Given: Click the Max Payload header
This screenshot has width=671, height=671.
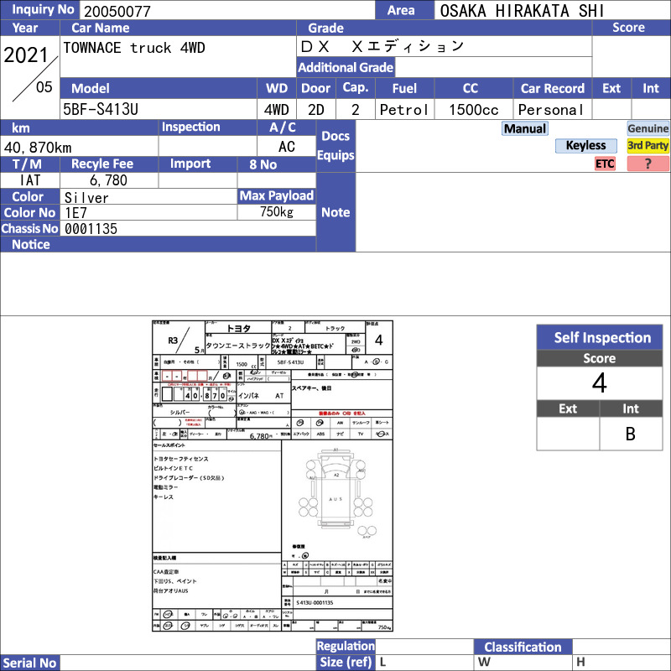Looking at the screenshot, I should [x=277, y=196].
